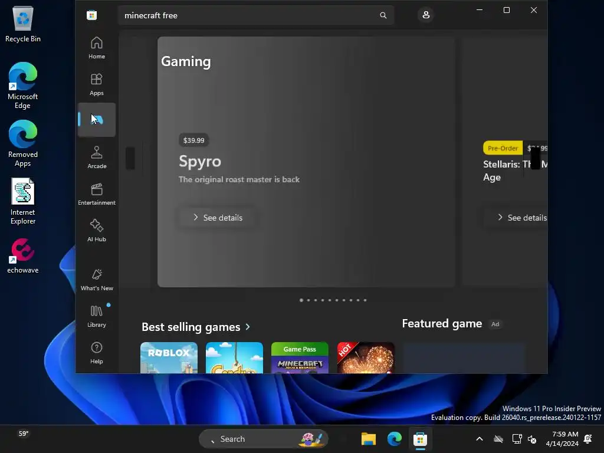This screenshot has width=604, height=453.
Task: Open the clock and date flyout
Action: coord(562,439)
